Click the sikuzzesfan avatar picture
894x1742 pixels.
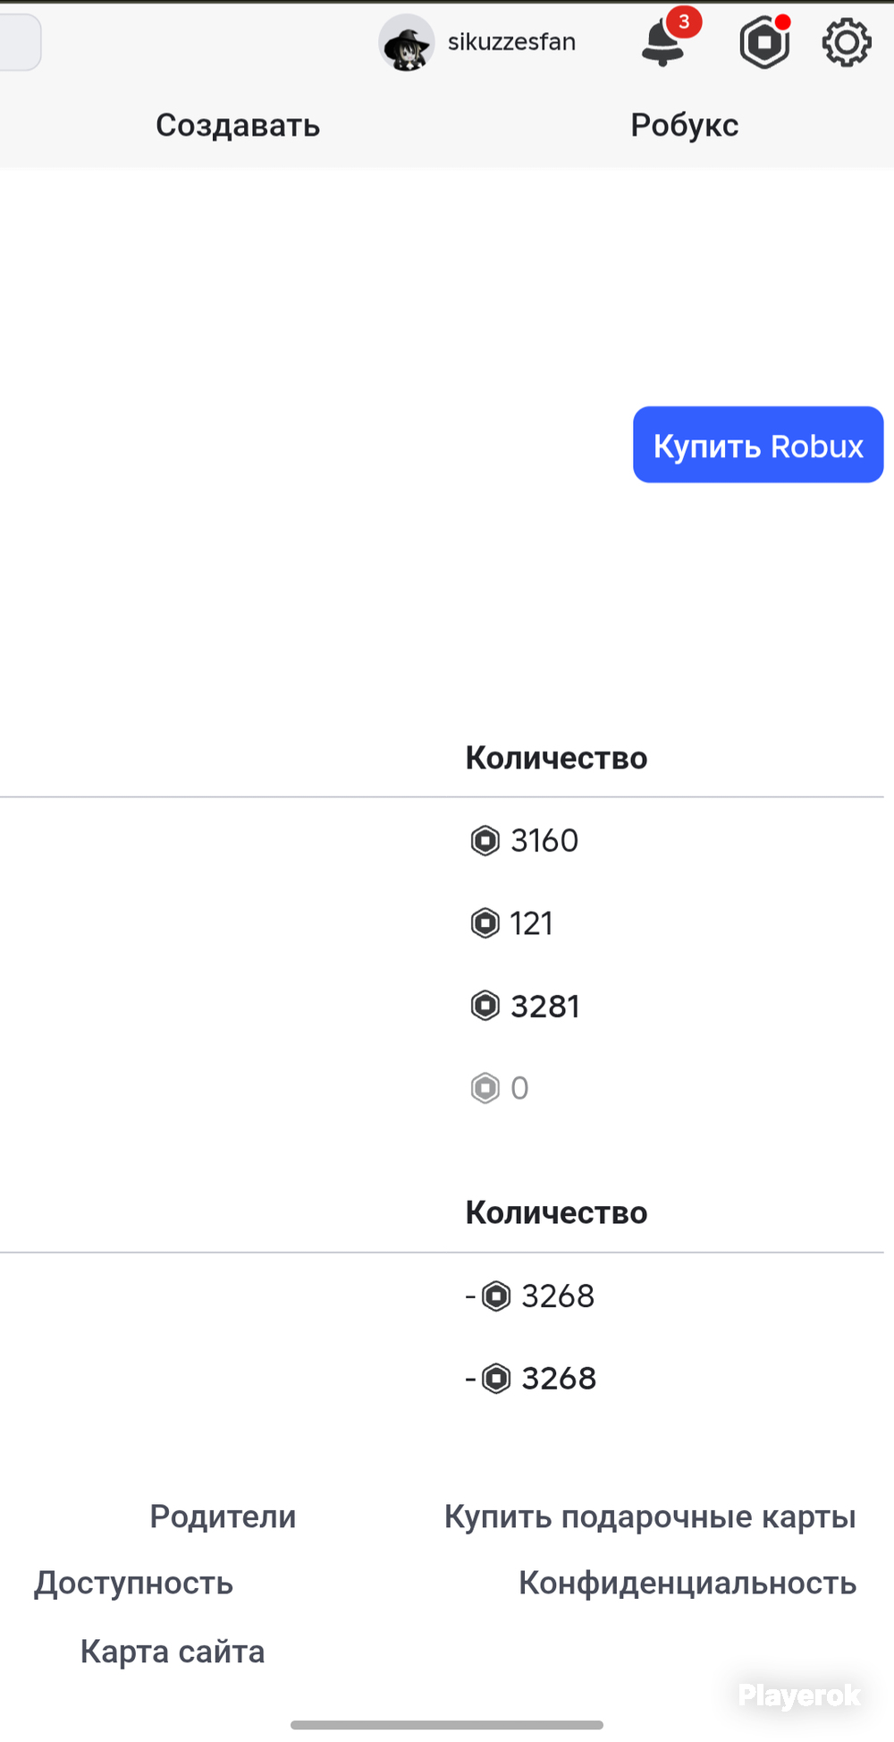click(x=407, y=42)
